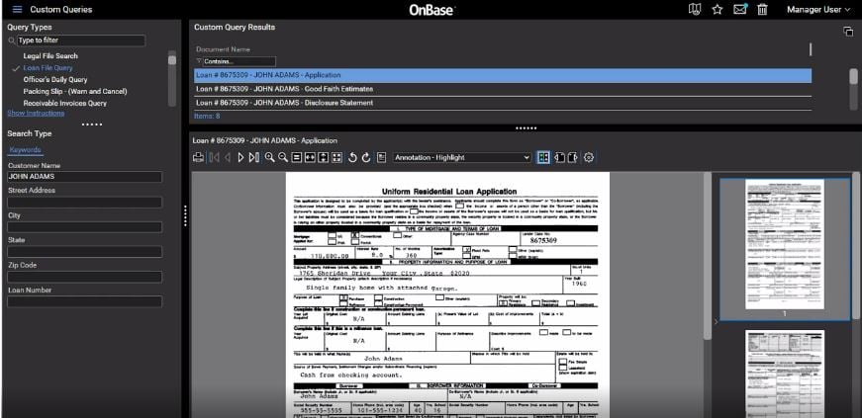Select Officer's Daily Query
This screenshot has height=418, width=862.
click(55, 80)
